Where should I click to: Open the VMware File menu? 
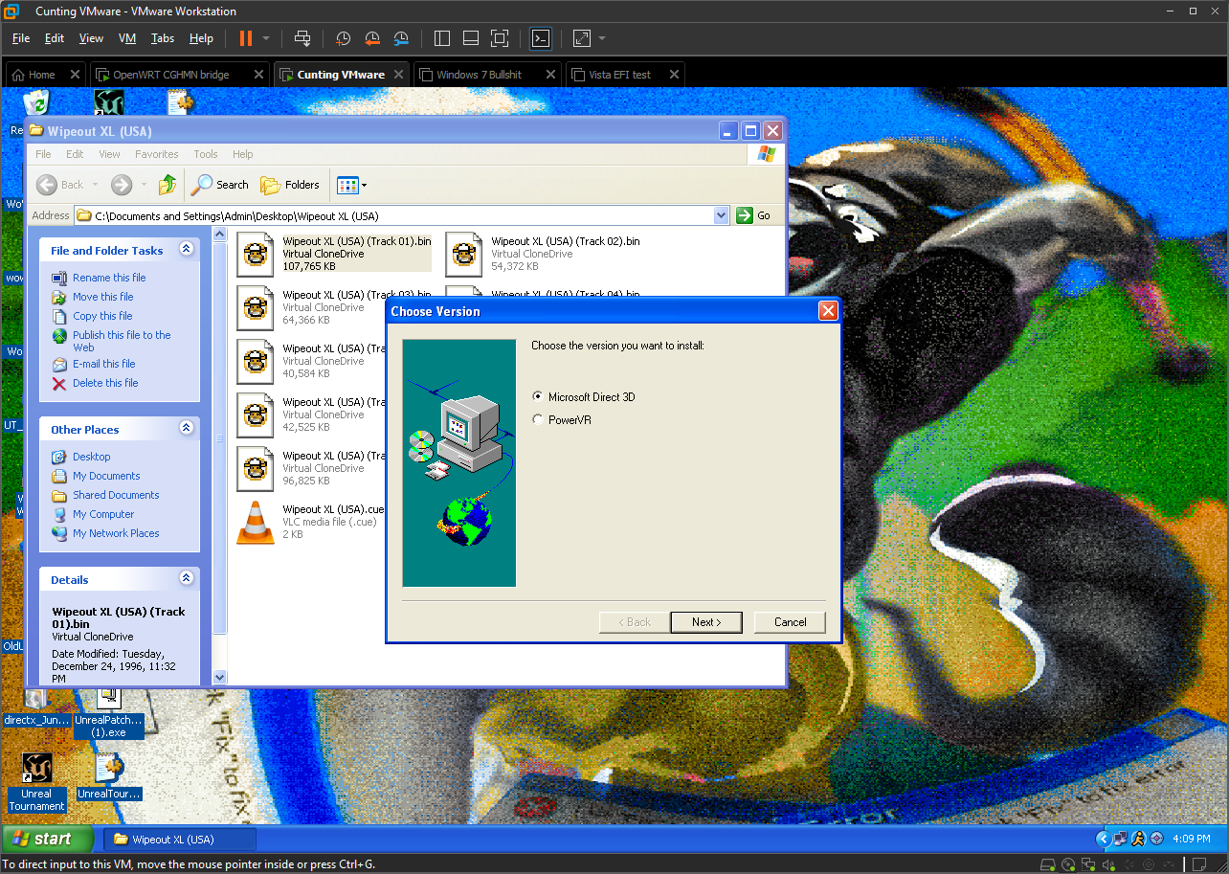point(21,38)
